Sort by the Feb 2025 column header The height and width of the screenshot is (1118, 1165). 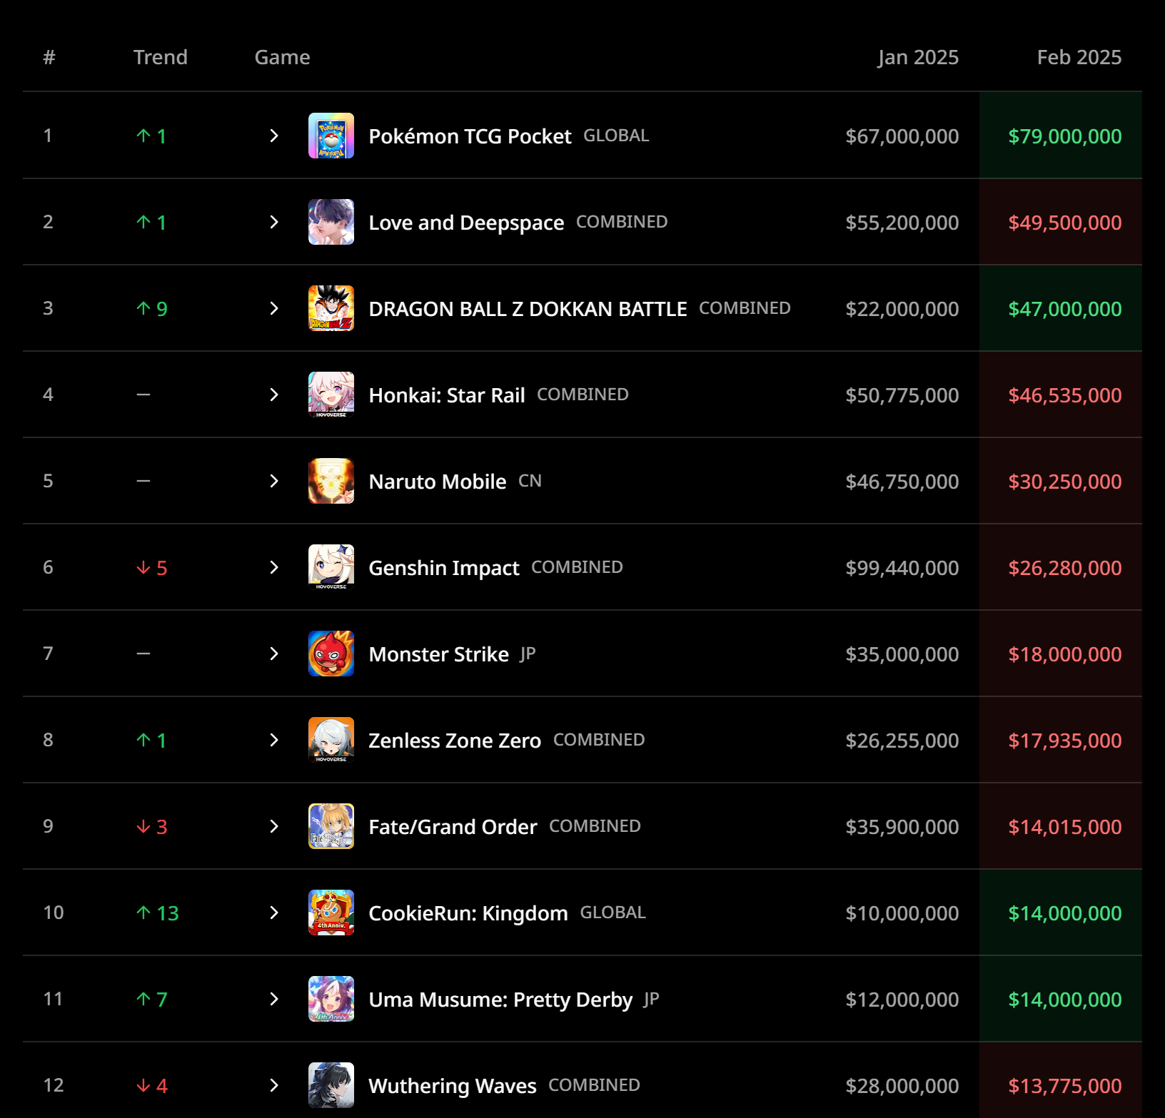(x=1079, y=57)
